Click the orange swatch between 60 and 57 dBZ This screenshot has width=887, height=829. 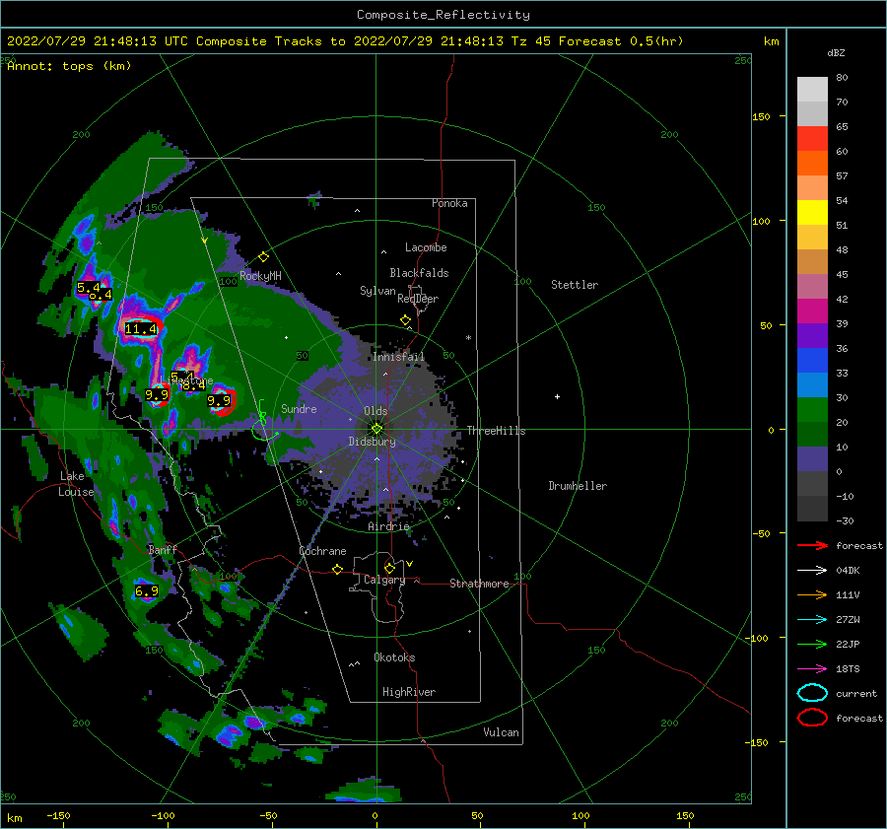click(812, 164)
